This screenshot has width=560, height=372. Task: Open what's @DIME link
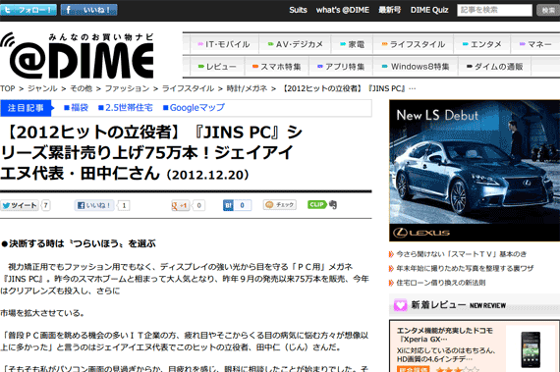coord(343,10)
